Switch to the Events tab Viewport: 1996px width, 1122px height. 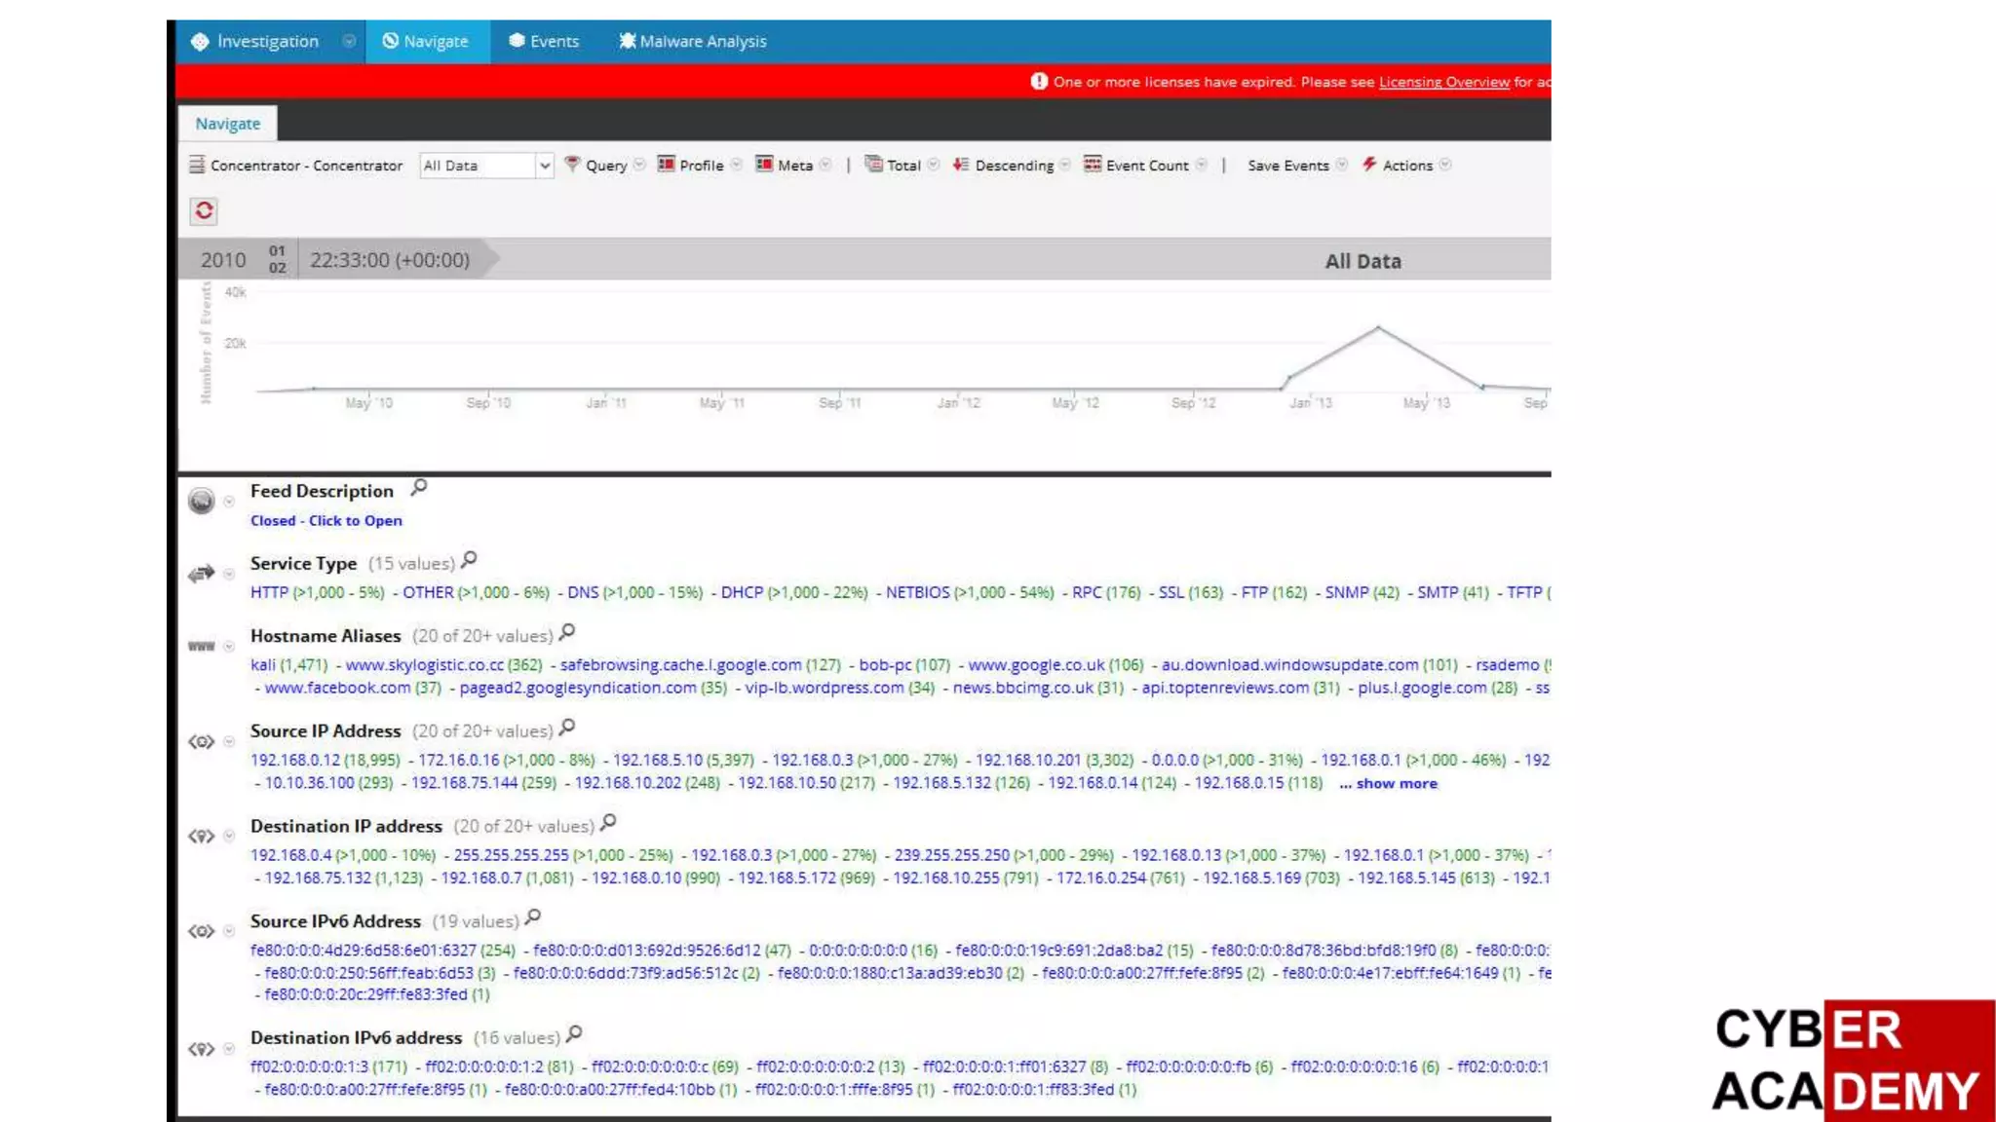pos(544,41)
